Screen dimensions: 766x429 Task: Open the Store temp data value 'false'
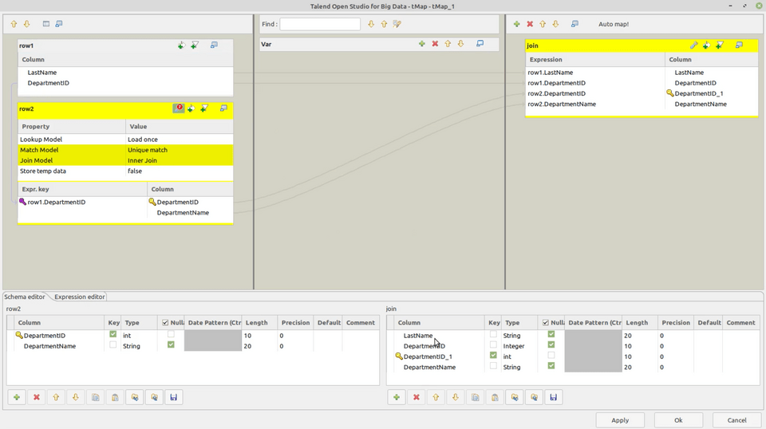click(180, 171)
